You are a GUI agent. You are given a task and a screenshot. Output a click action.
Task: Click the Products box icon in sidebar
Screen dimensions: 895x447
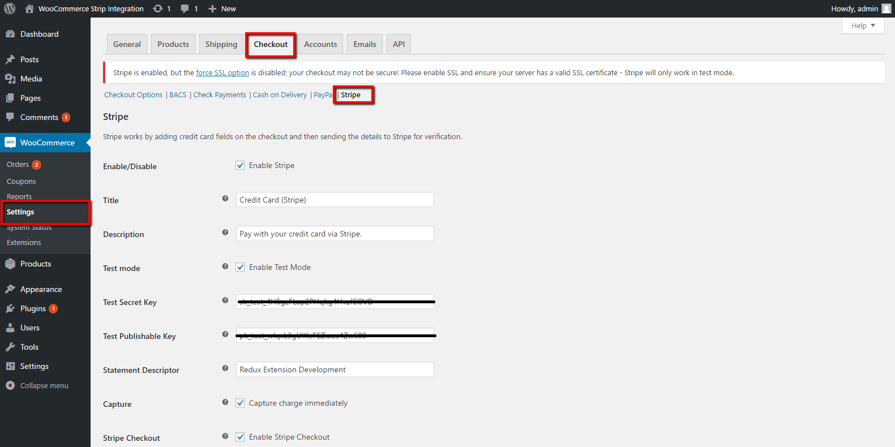[x=10, y=264]
